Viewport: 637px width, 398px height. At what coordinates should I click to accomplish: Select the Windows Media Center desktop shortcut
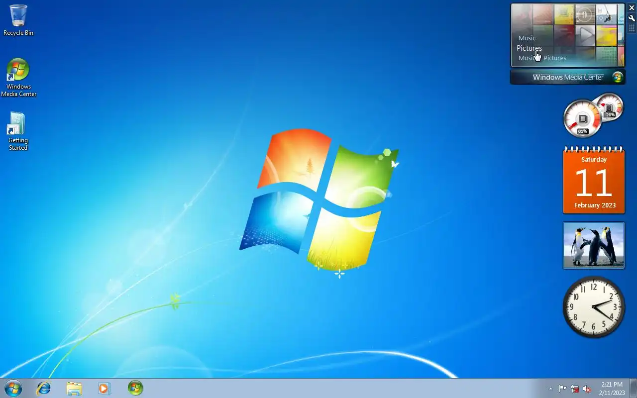tap(18, 78)
